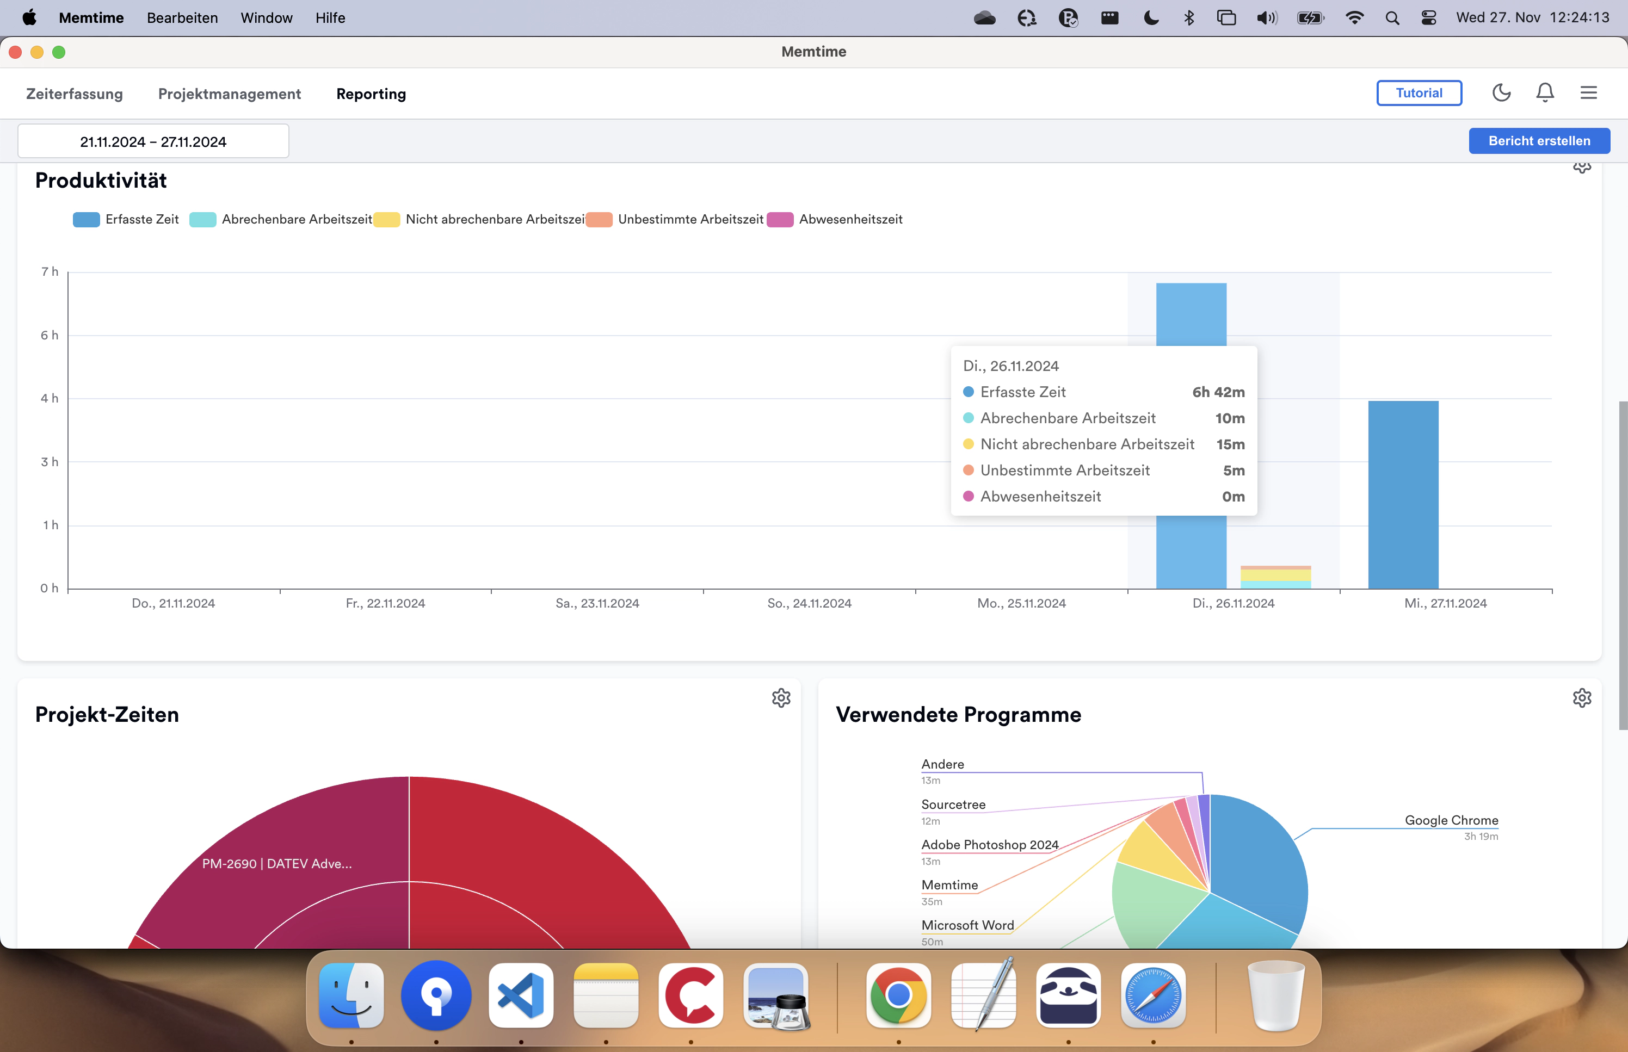Click the battery status icon
Viewport: 1628px width, 1052px height.
click(1310, 18)
